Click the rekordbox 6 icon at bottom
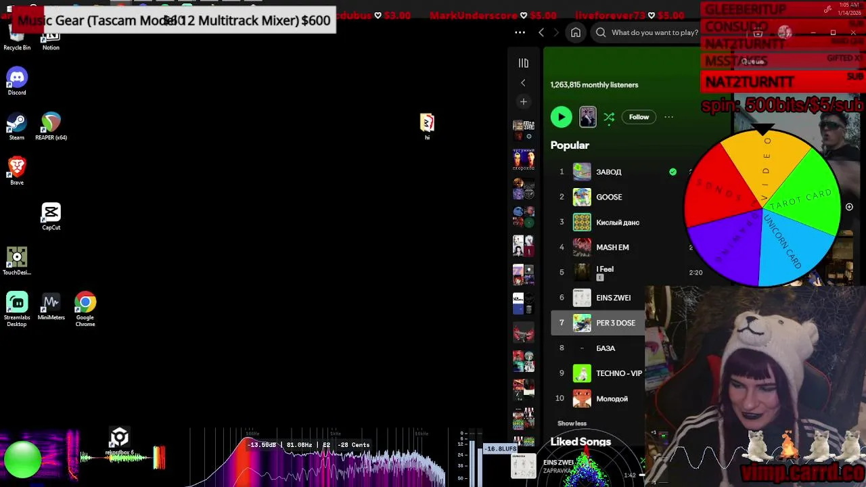The width and height of the screenshot is (866, 487). pos(119,440)
